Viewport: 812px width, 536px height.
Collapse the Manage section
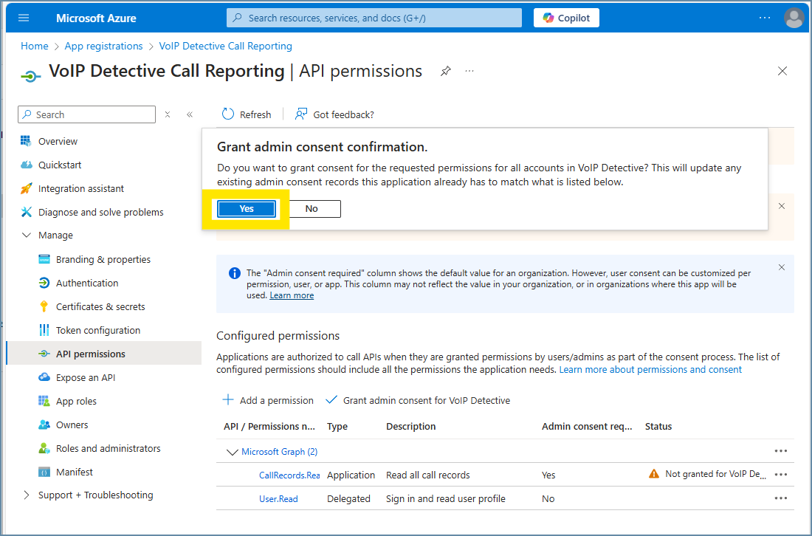tap(27, 235)
